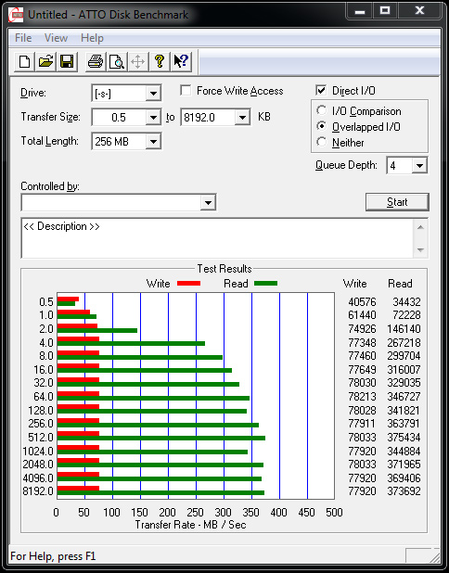Viewport: 449px width, 573px height.
Task: Click the four-arrow move toolbar icon
Action: [x=138, y=61]
